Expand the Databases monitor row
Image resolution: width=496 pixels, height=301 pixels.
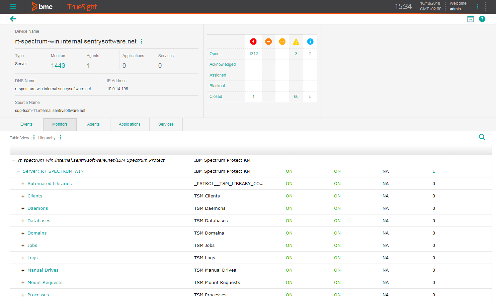point(23,220)
